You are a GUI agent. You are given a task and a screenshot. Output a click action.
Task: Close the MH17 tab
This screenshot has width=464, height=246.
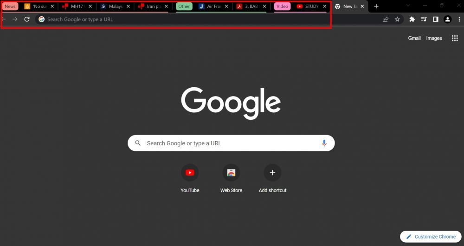click(x=90, y=6)
